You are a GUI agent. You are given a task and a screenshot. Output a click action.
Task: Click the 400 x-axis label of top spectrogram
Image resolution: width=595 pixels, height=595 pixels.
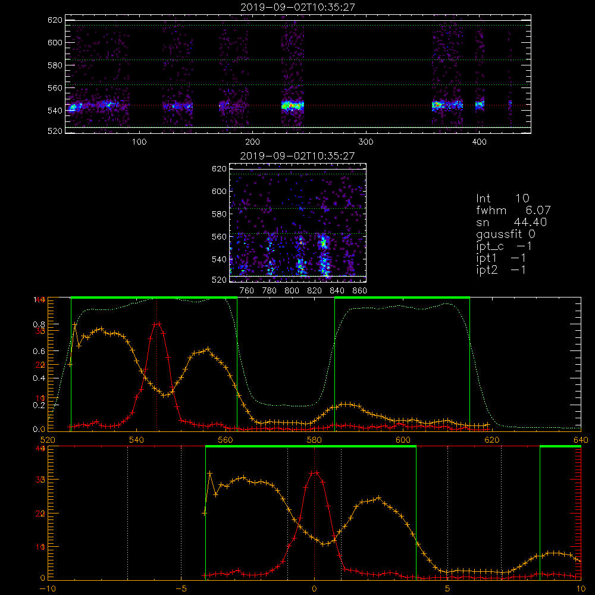pyautogui.click(x=479, y=142)
